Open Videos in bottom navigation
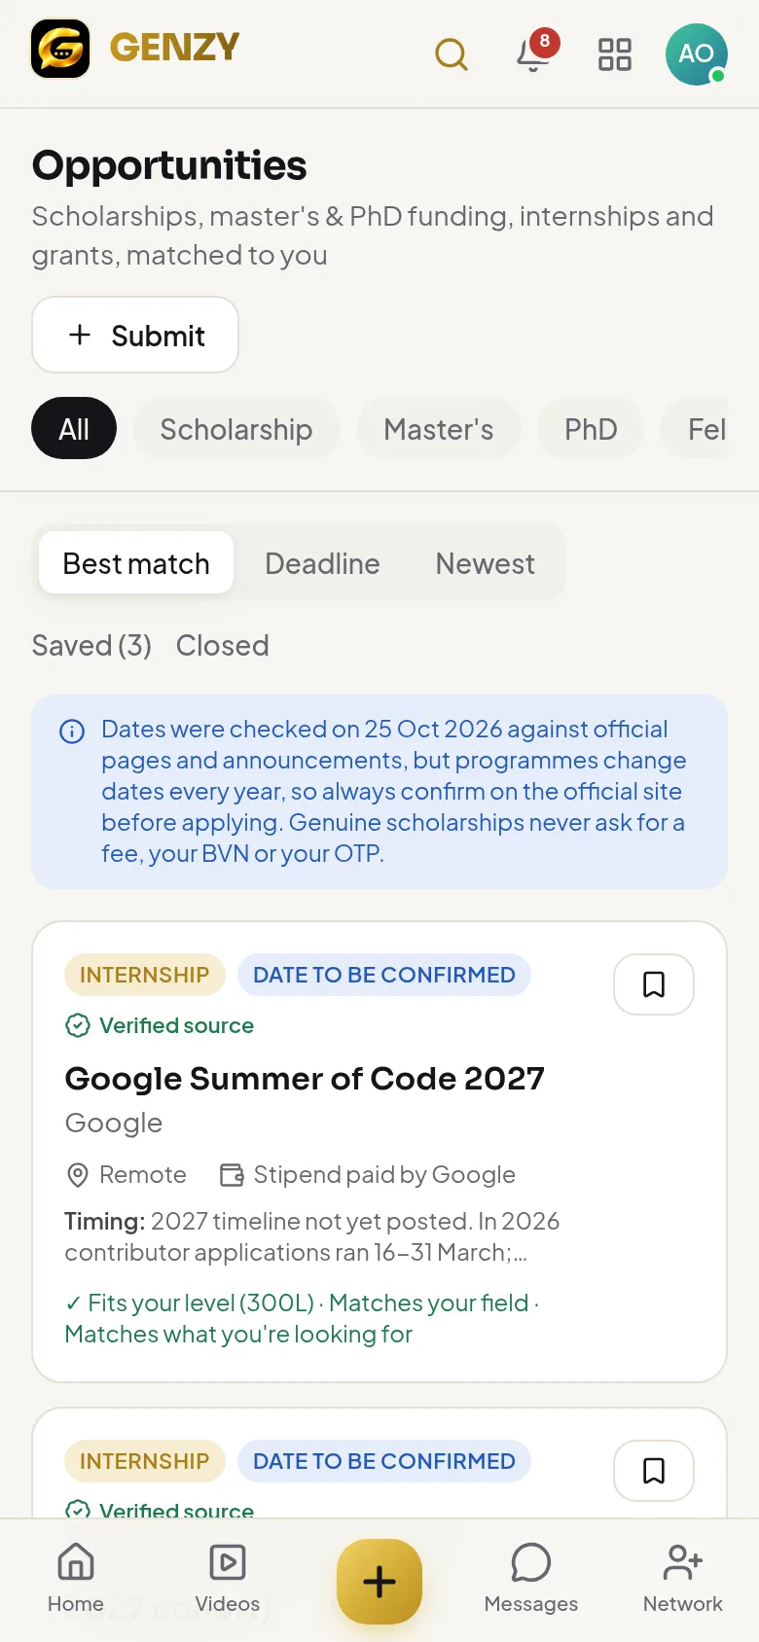The width and height of the screenshot is (759, 1642). click(228, 1579)
